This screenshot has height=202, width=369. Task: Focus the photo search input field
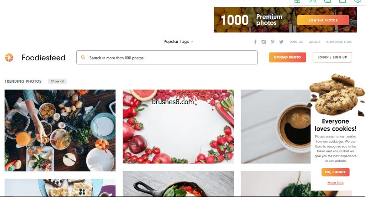coord(167,57)
